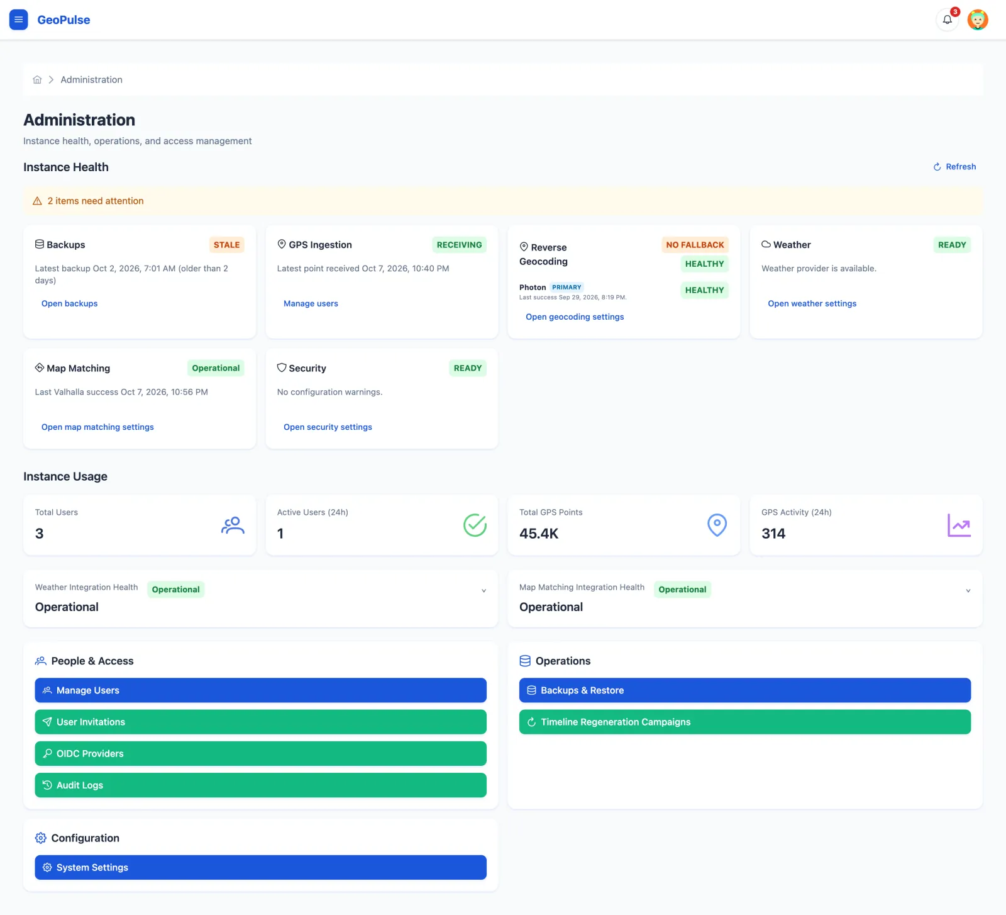Viewport: 1006px width, 915px height.
Task: Click the 45.4K GPS points value
Action: coord(539,534)
